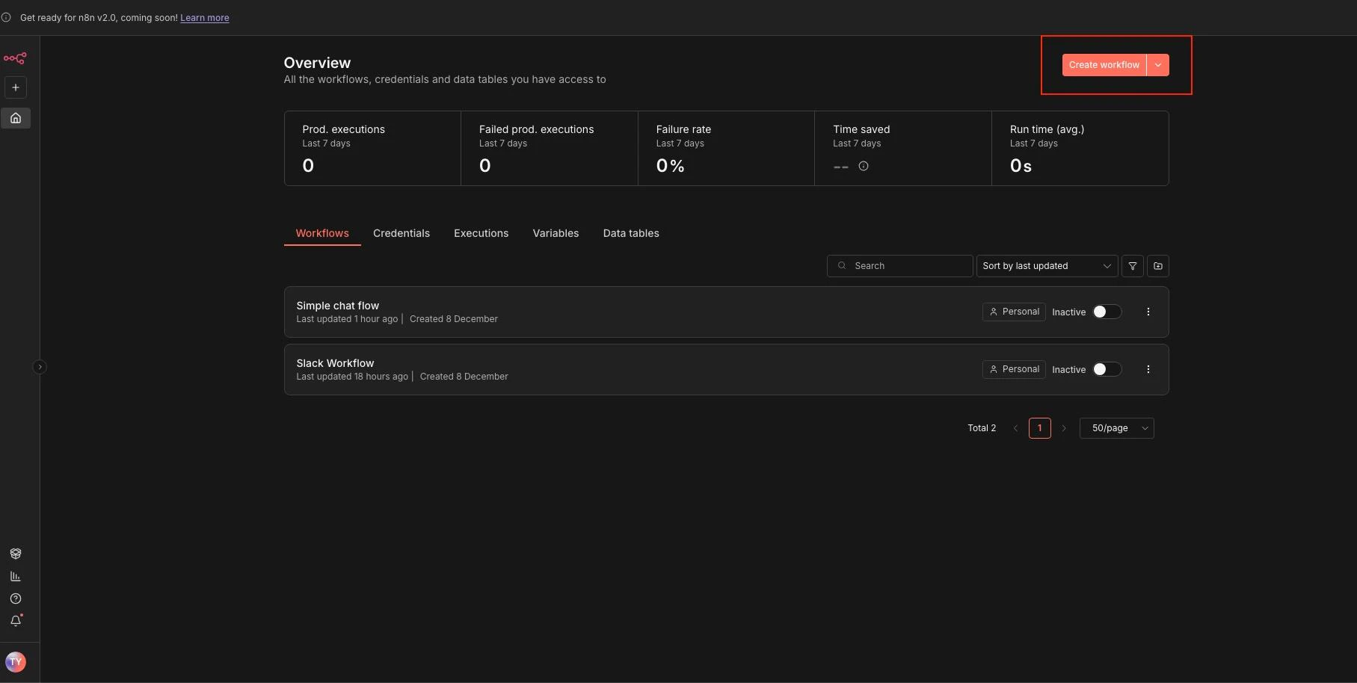The height and width of the screenshot is (683, 1357).
Task: Click the add folder icon
Action: click(x=1157, y=266)
